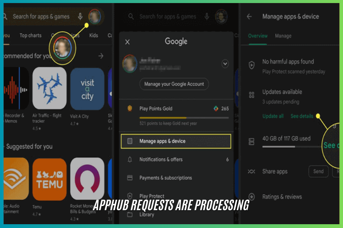Expand the account switcher chevron
The width and height of the screenshot is (343, 228).
[225, 64]
